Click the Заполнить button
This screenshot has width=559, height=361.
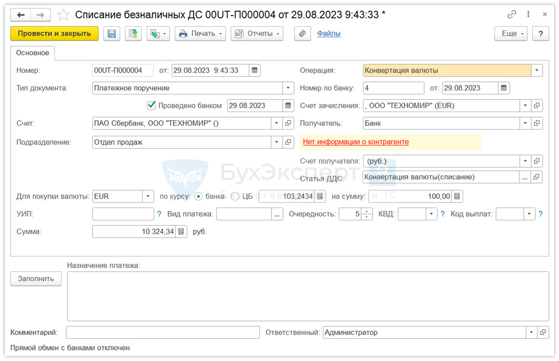36,279
